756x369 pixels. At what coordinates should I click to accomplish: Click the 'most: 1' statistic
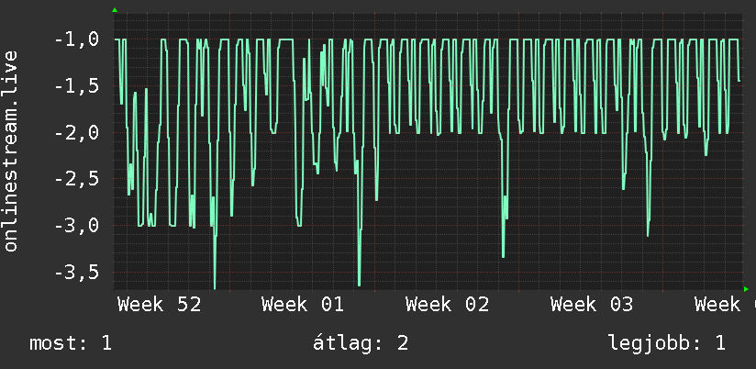click(x=71, y=343)
